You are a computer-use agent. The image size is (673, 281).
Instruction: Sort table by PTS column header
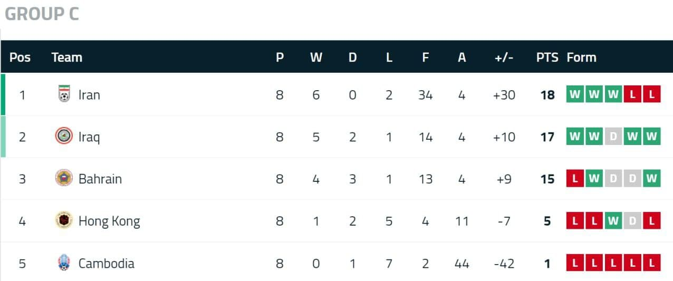[x=547, y=57]
